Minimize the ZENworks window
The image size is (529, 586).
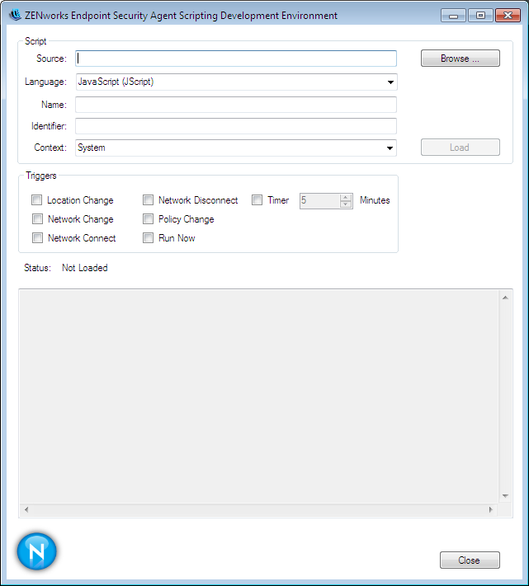453,16
